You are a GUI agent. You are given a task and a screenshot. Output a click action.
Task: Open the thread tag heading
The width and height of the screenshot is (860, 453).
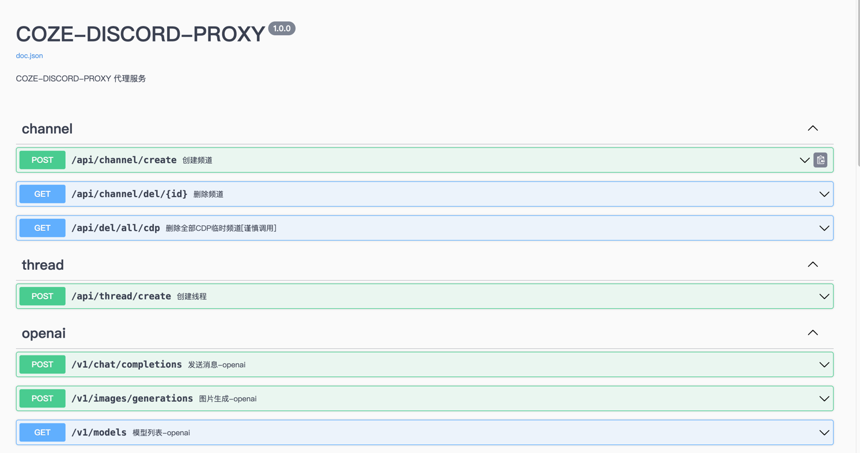click(43, 265)
